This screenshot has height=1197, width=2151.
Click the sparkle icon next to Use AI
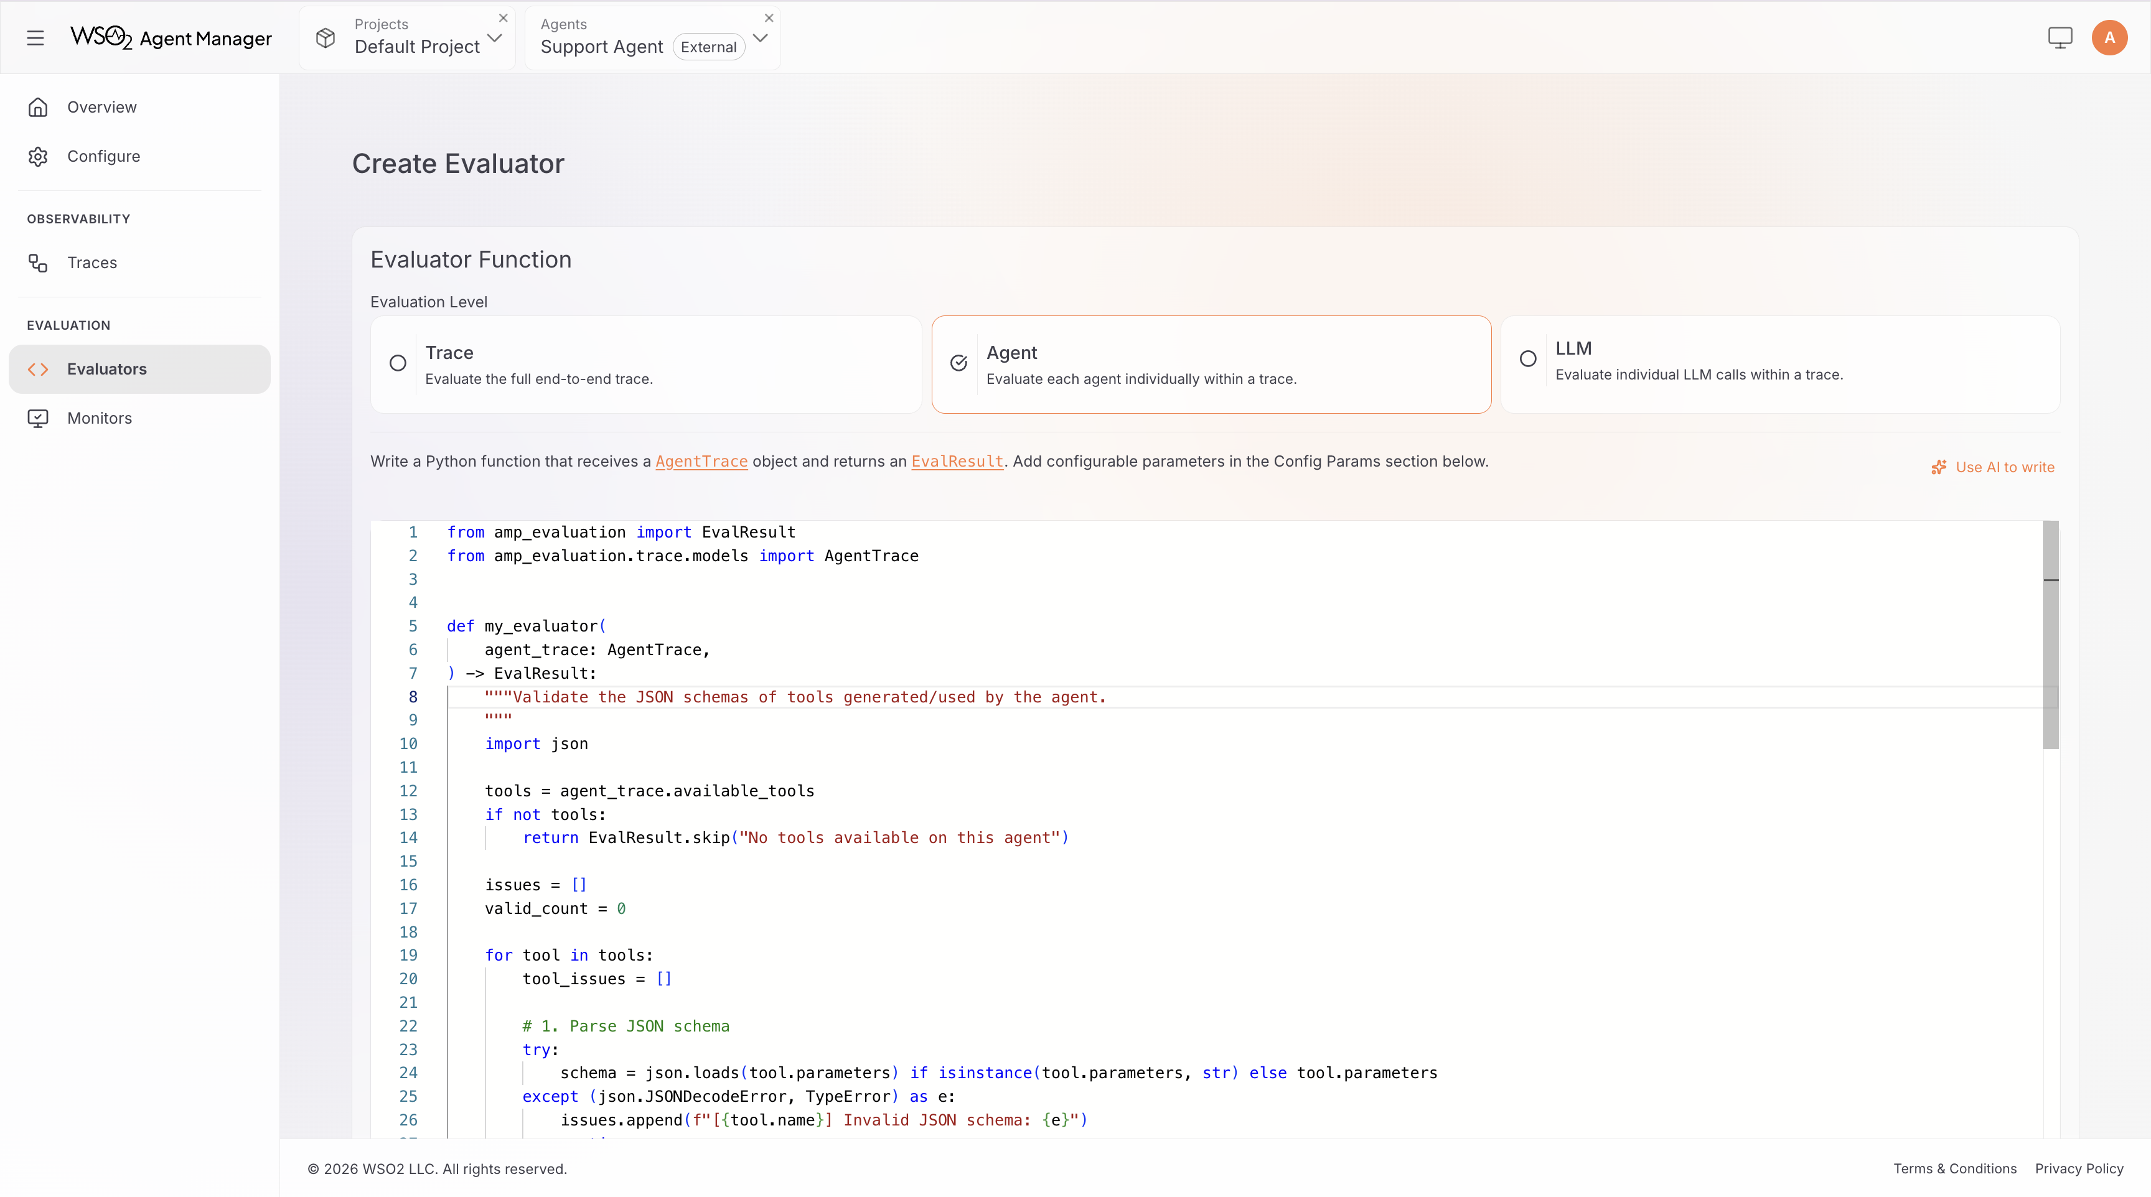tap(1938, 467)
